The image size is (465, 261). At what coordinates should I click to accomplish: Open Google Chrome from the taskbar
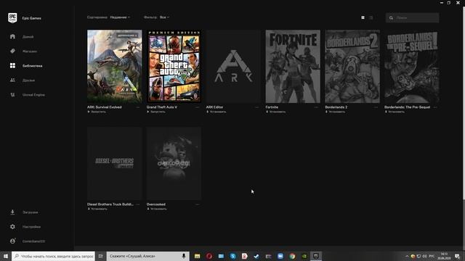click(292, 256)
